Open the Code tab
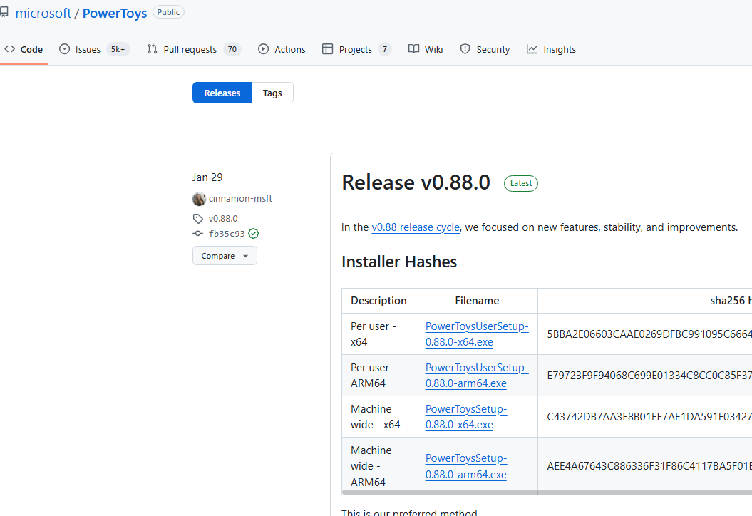 (x=24, y=49)
